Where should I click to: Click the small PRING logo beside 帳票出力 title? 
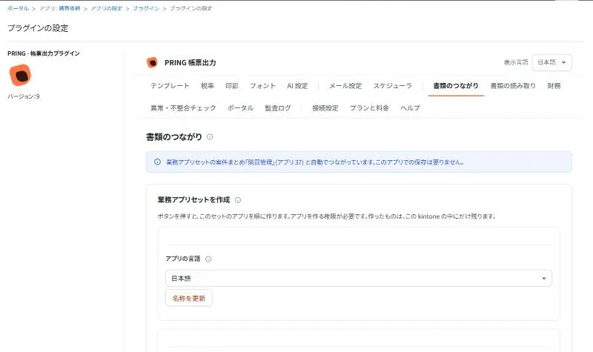click(x=152, y=62)
